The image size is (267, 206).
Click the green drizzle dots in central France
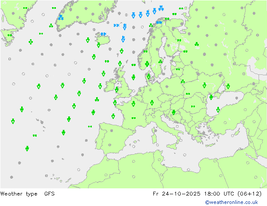tap(133, 118)
